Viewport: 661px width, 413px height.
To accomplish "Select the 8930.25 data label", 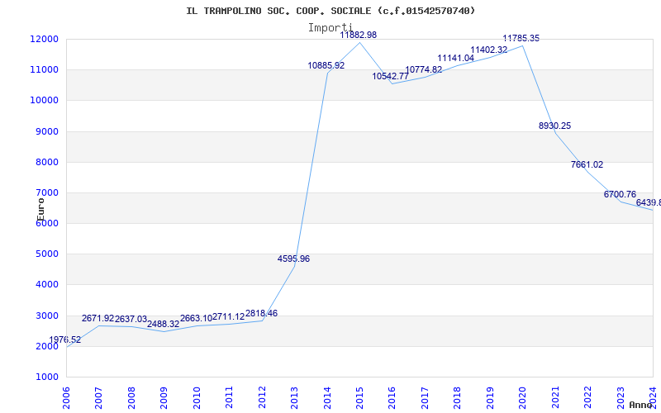I will pos(554,126).
